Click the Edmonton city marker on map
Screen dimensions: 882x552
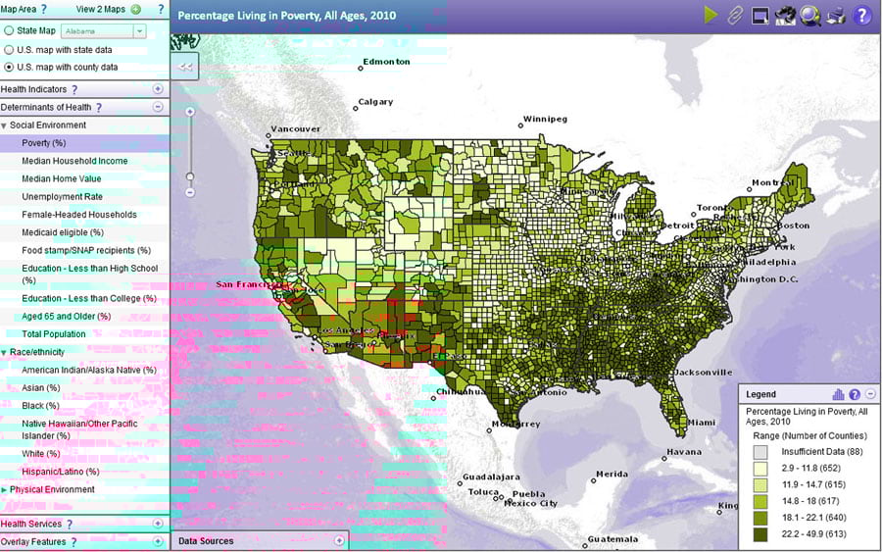(361, 69)
